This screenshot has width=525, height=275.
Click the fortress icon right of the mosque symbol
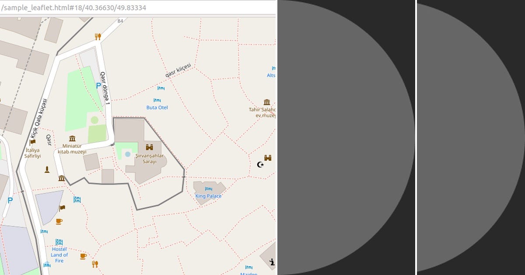269,158
